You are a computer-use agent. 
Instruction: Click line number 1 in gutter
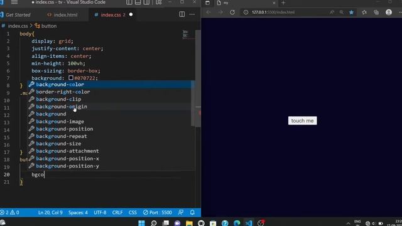click(8, 34)
